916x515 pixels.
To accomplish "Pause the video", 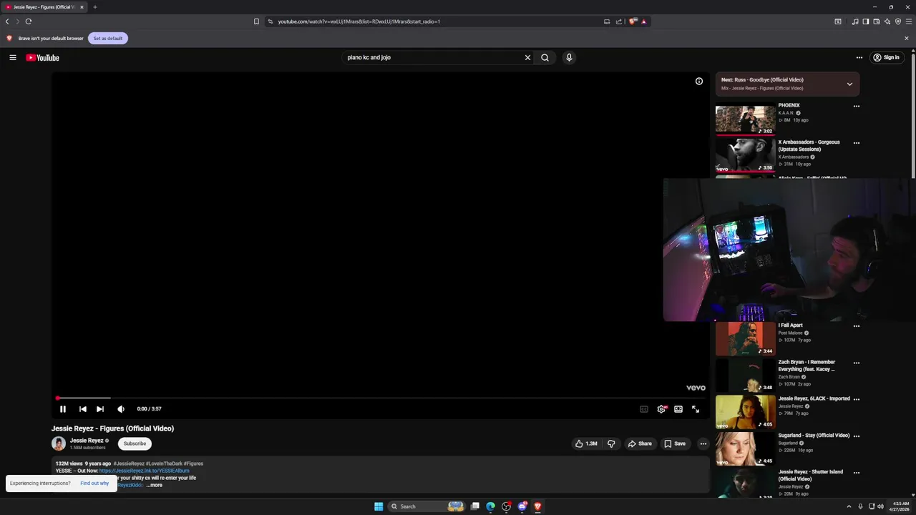I will point(63,409).
